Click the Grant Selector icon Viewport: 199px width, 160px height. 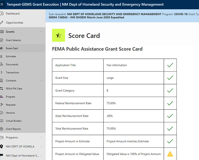coord(2,40)
